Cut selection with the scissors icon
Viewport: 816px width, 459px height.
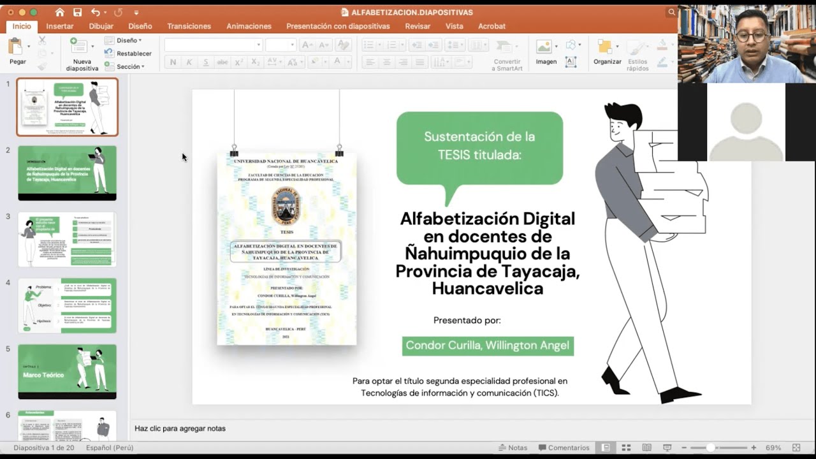(x=42, y=40)
